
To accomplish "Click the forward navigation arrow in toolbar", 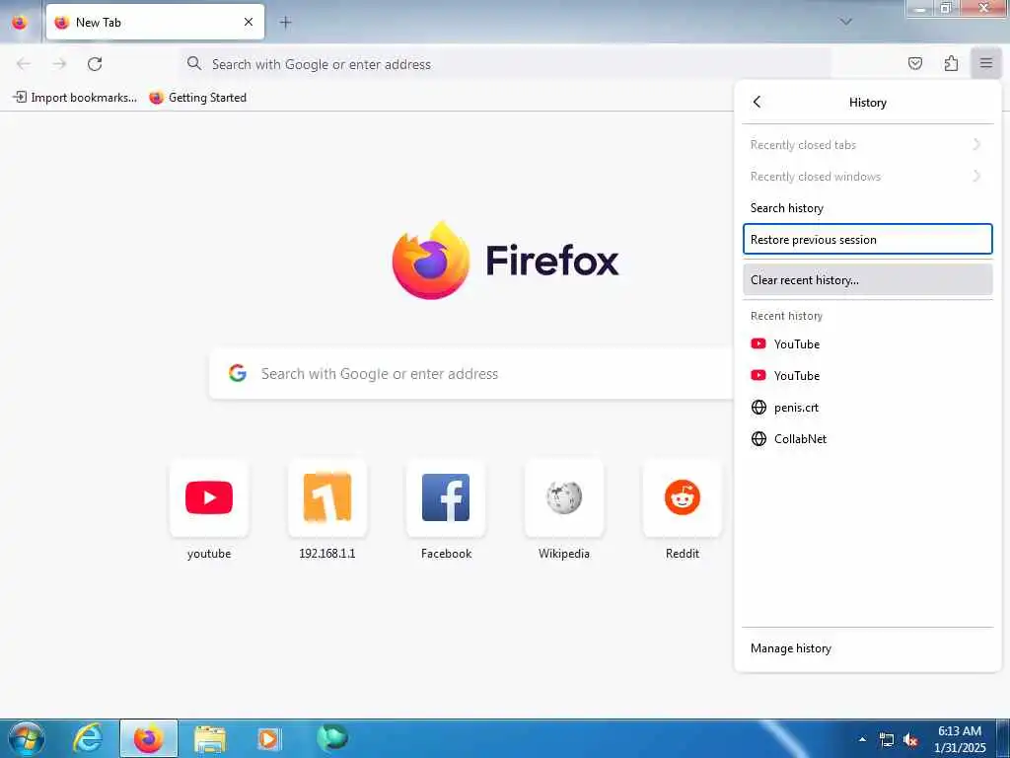I will (x=59, y=64).
